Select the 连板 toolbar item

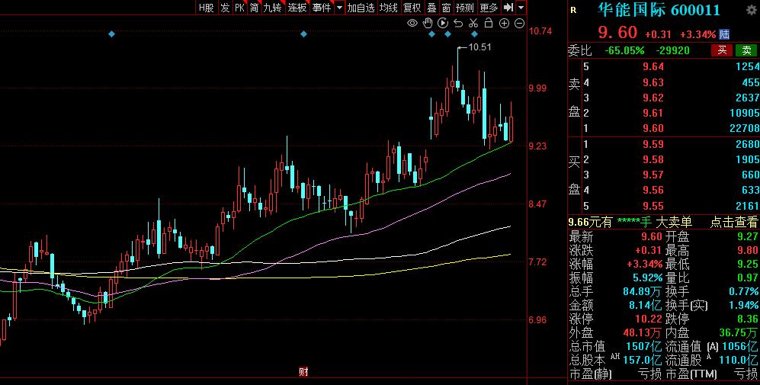pos(297,8)
